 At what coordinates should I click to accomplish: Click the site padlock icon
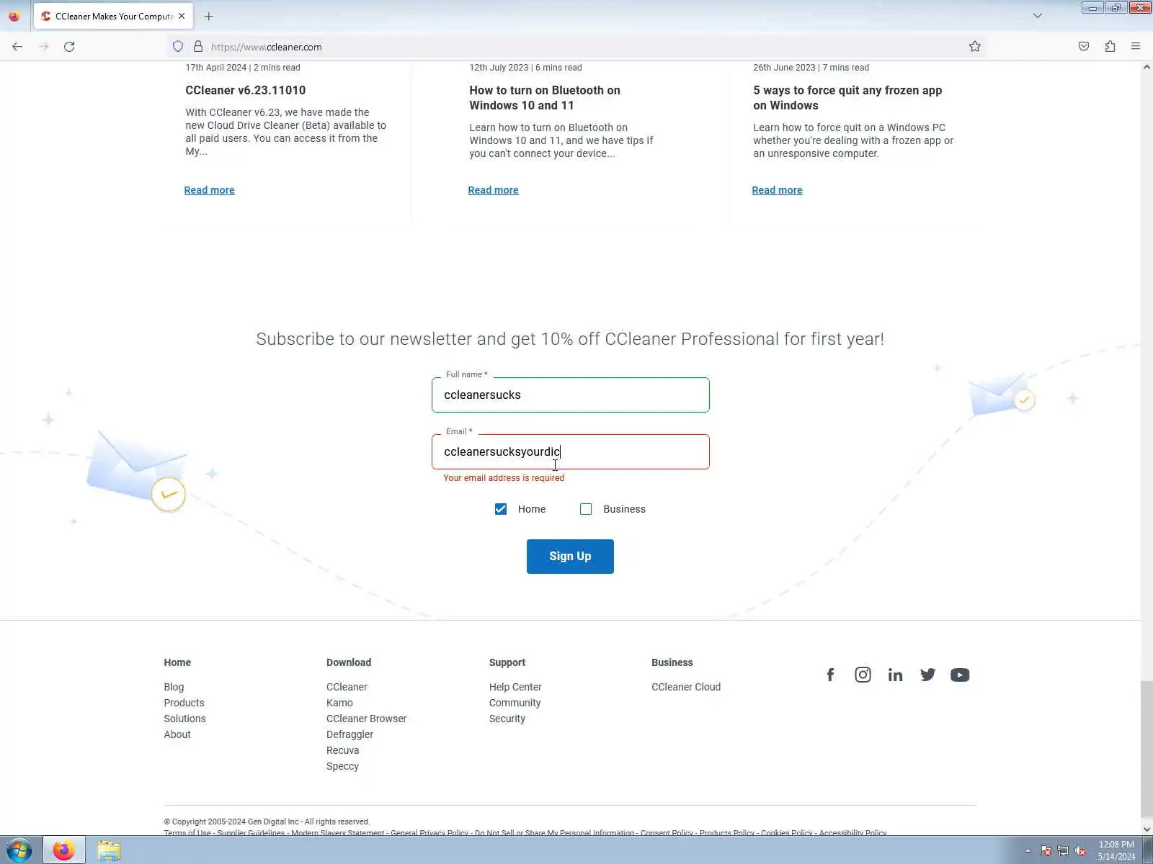coord(198,47)
